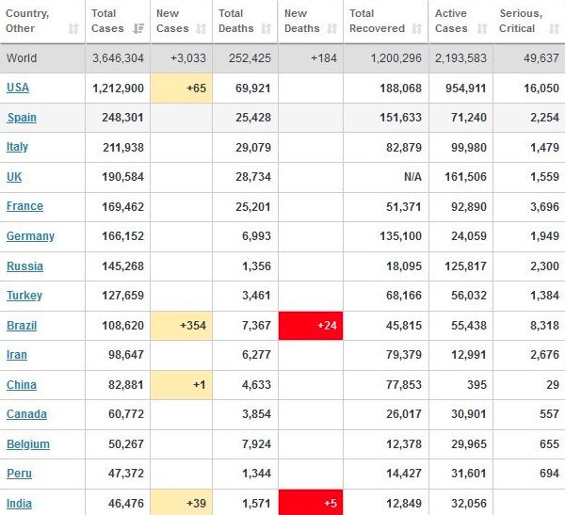
Task: Sort table by New Cases arrows
Action: pyautogui.click(x=204, y=28)
